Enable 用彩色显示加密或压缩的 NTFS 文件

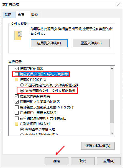pos(17,107)
